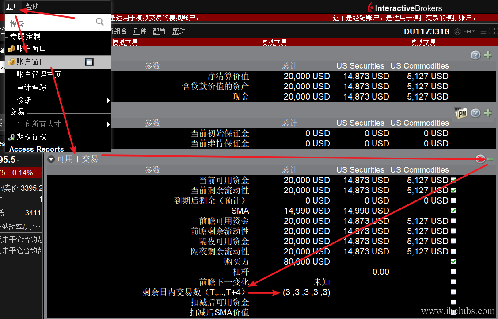Image resolution: width=498 pixels, height=319 pixels.
Task: Select the highlighted 账户窗口 menu entry
Action: click(x=58, y=61)
